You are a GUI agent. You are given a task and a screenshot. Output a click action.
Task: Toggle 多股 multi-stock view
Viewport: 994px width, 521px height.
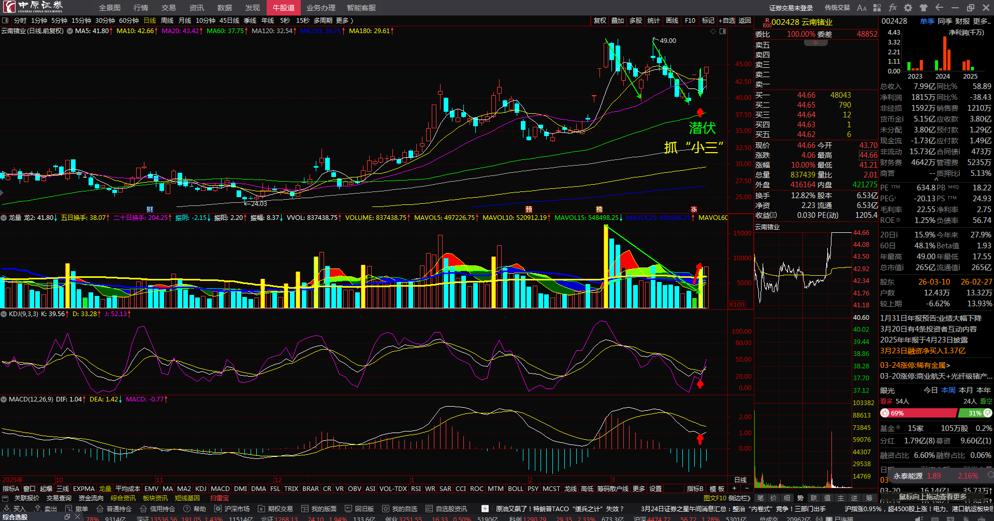click(x=636, y=21)
